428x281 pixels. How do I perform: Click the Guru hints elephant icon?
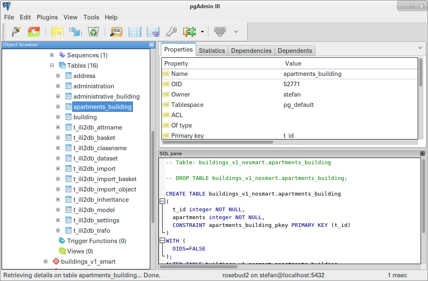[220, 32]
